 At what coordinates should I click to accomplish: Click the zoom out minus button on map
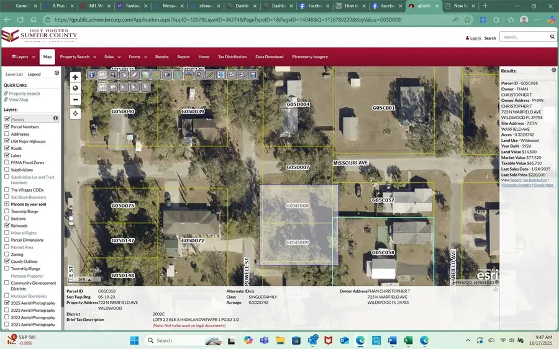75,99
